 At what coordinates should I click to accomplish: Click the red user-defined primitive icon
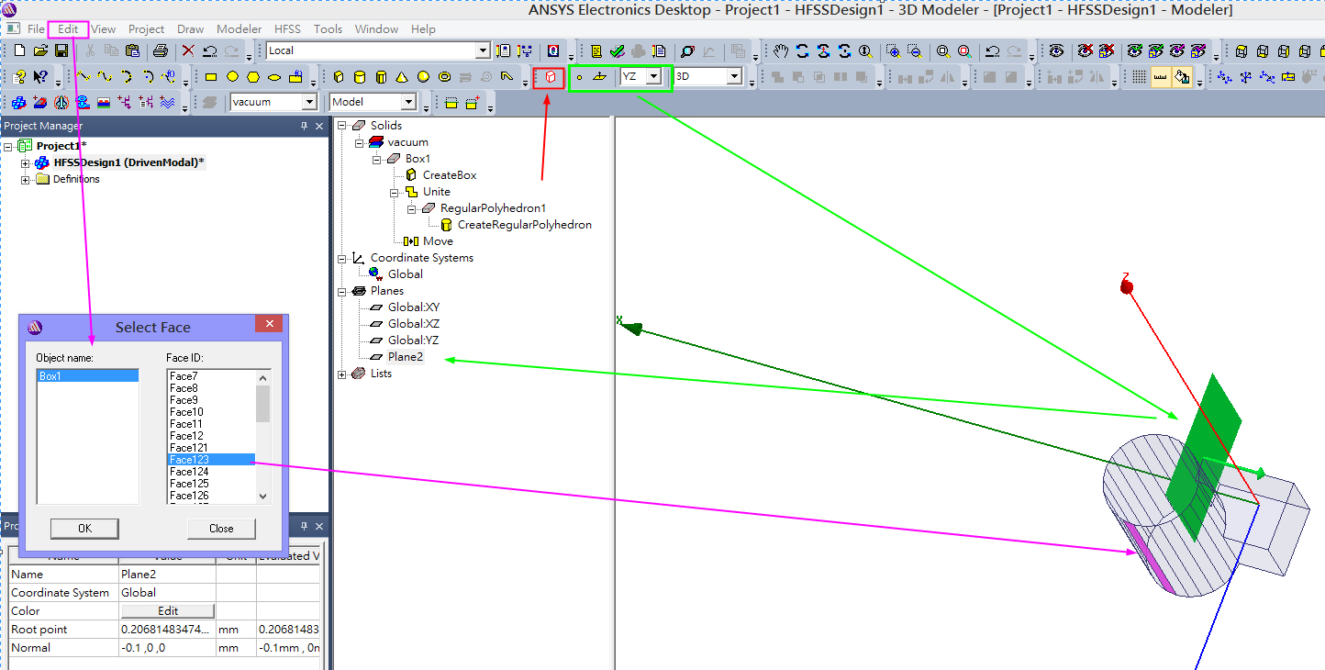coord(549,78)
